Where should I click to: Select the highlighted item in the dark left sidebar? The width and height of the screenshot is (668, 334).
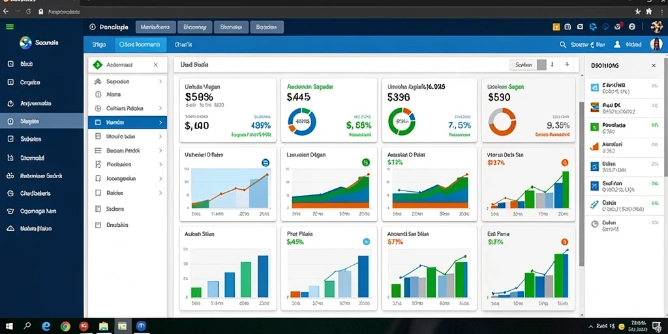coord(42,121)
